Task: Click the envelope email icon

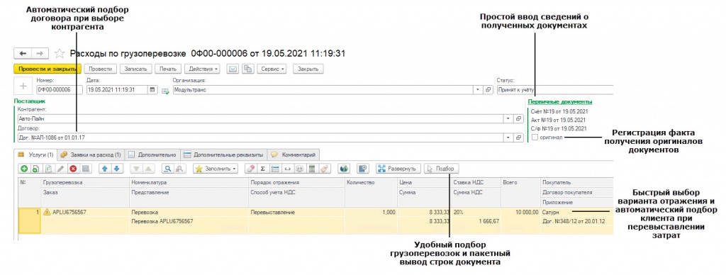Action: coord(233,69)
